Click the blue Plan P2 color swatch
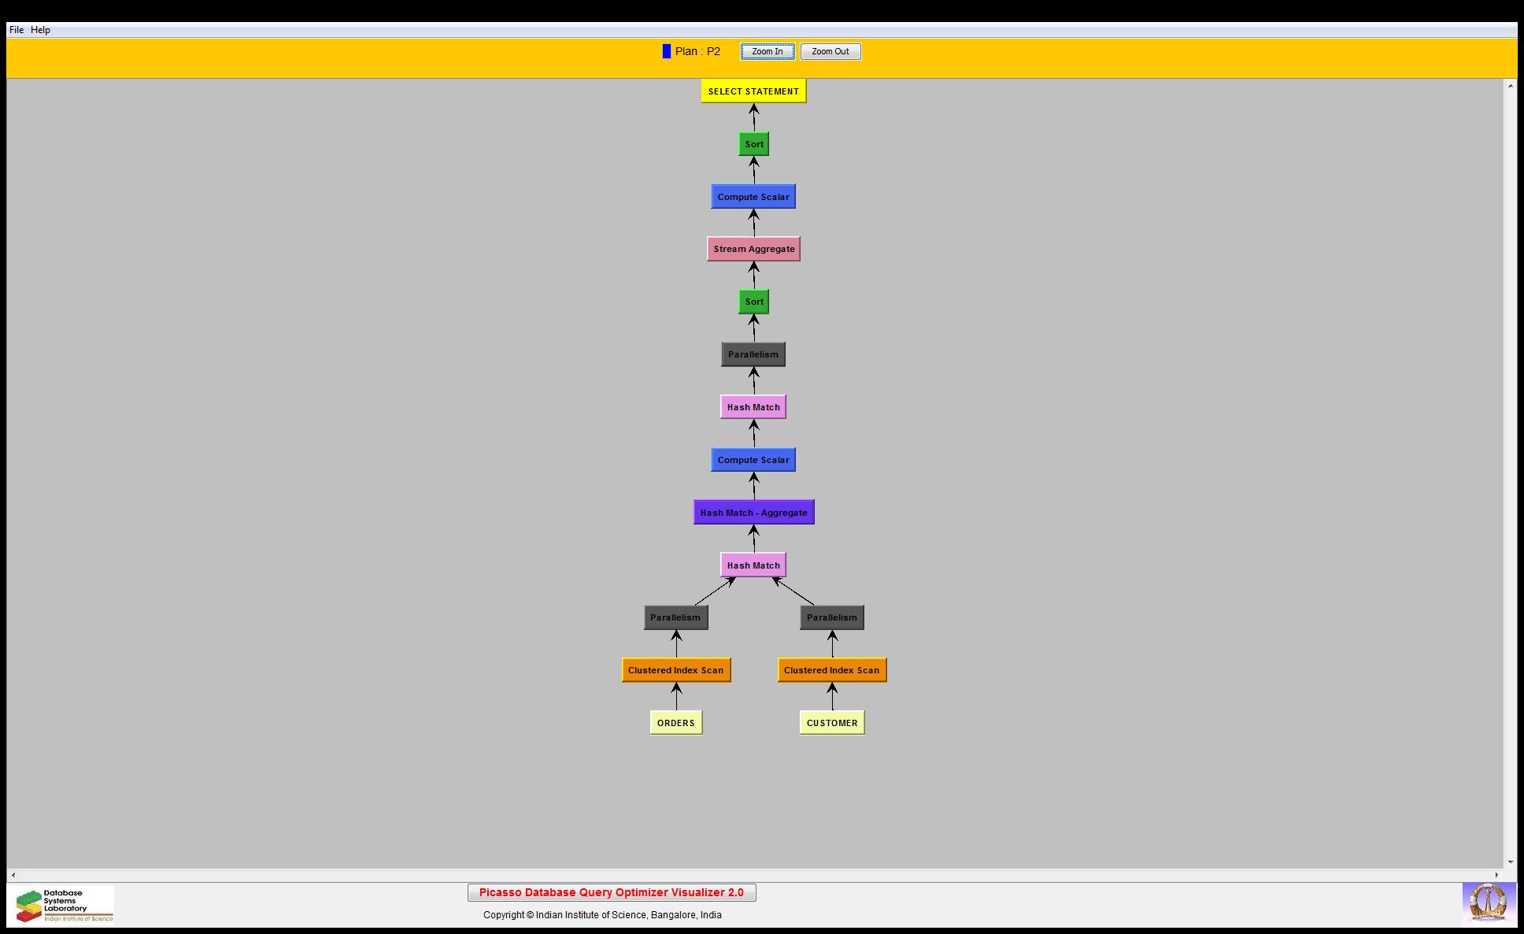This screenshot has height=934, width=1524. coord(667,51)
